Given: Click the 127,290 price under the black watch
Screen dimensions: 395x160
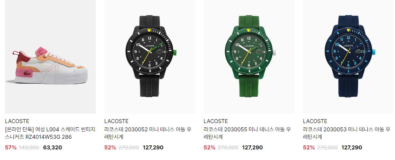Looking at the screenshot, I should [x=153, y=148].
